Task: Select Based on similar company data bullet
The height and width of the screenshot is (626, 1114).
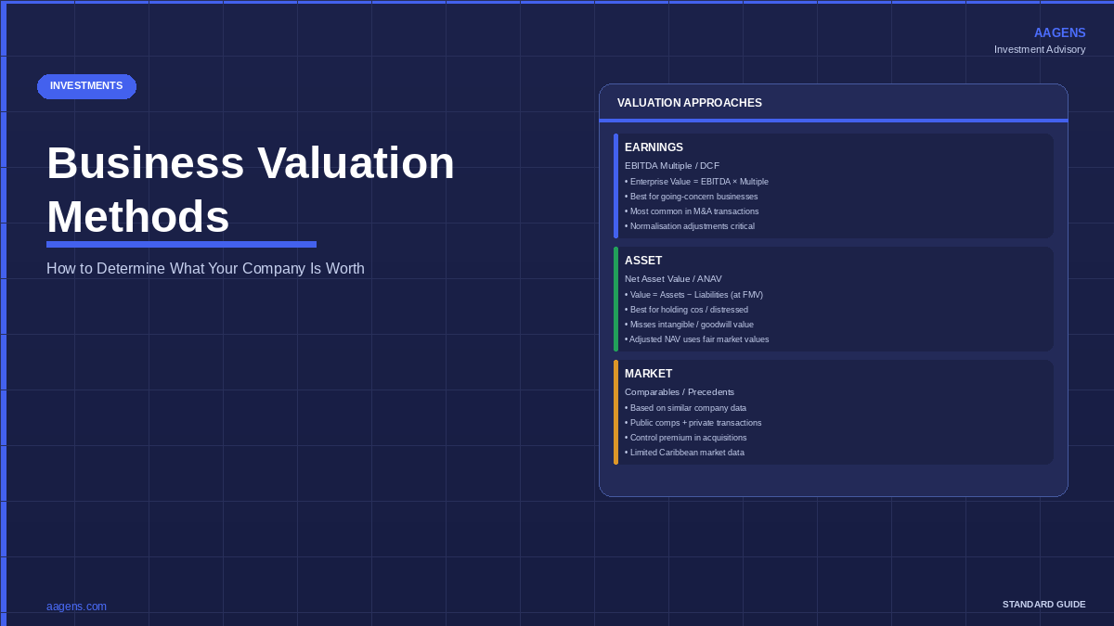Action: click(x=685, y=408)
